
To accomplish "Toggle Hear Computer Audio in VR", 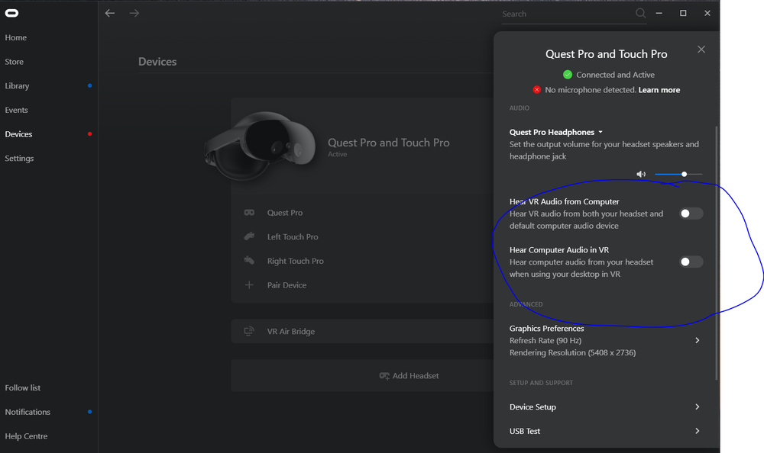I will [x=691, y=262].
